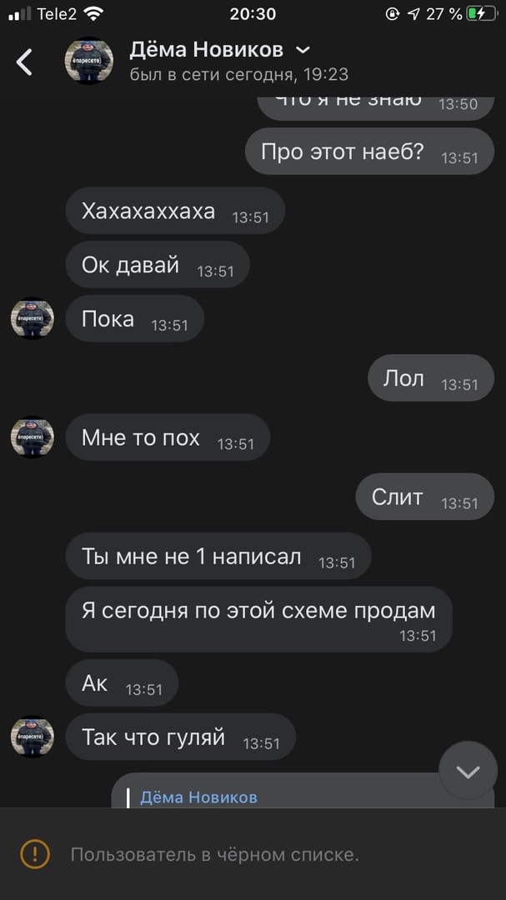Jump to latest messages with down-arrow button
Screen dimensions: 506x900
click(x=468, y=771)
